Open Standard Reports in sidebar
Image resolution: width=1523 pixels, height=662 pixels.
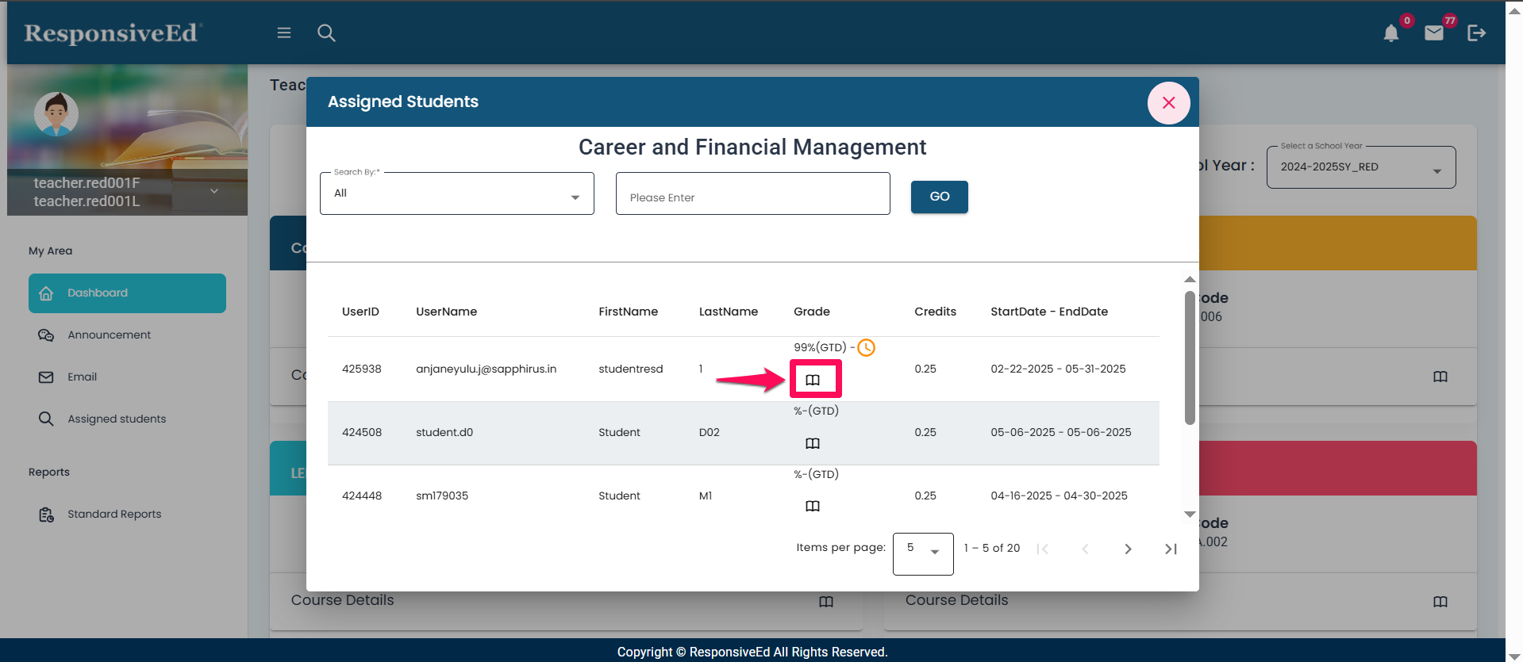pyautogui.click(x=114, y=514)
